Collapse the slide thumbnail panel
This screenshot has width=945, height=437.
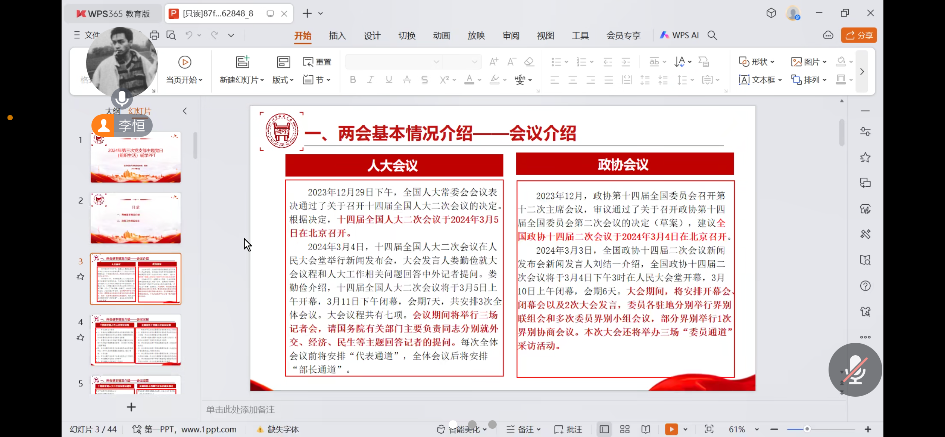[185, 111]
